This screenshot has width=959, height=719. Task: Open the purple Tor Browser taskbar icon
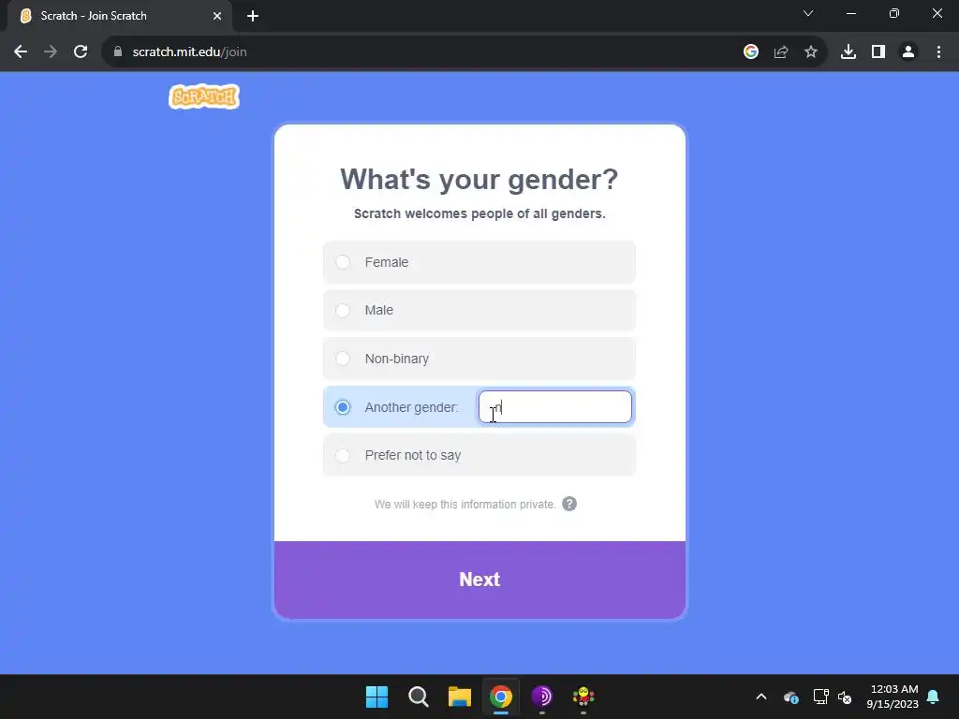[542, 697]
